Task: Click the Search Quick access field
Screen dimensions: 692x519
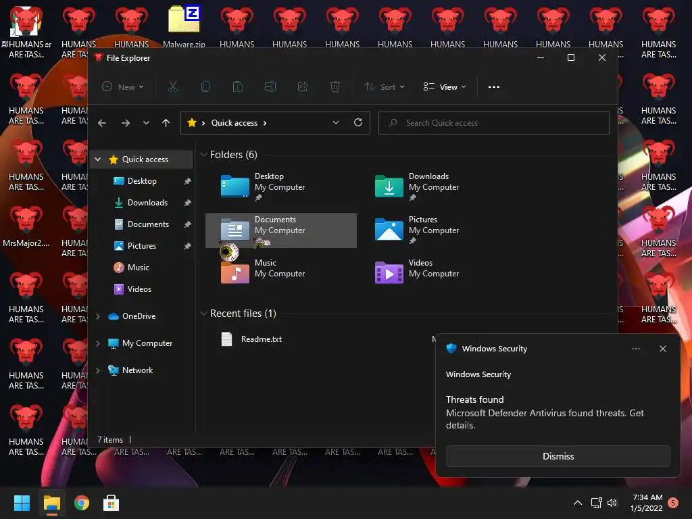Action: point(493,123)
